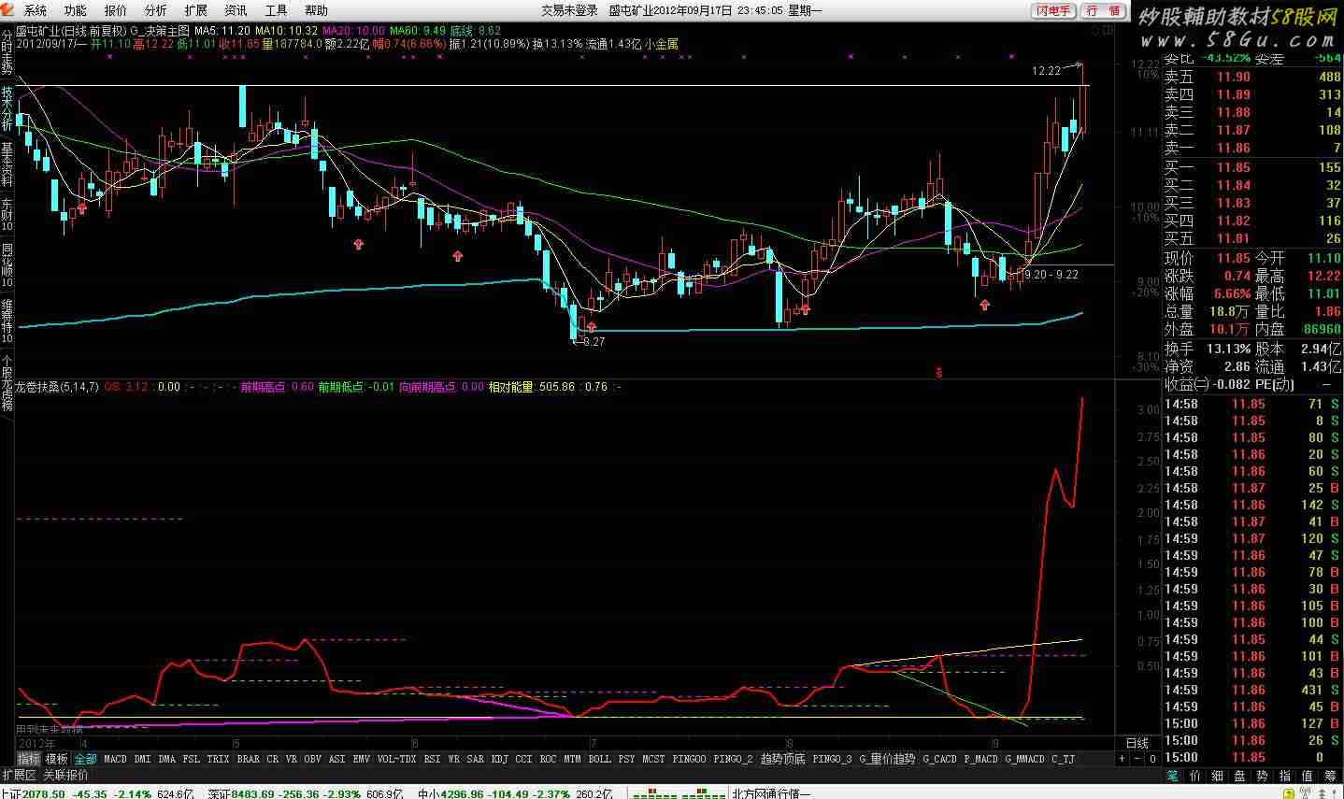The height and width of the screenshot is (799, 1344).
Task: Click the market breadth mini chart in status bar
Action: pos(678,792)
